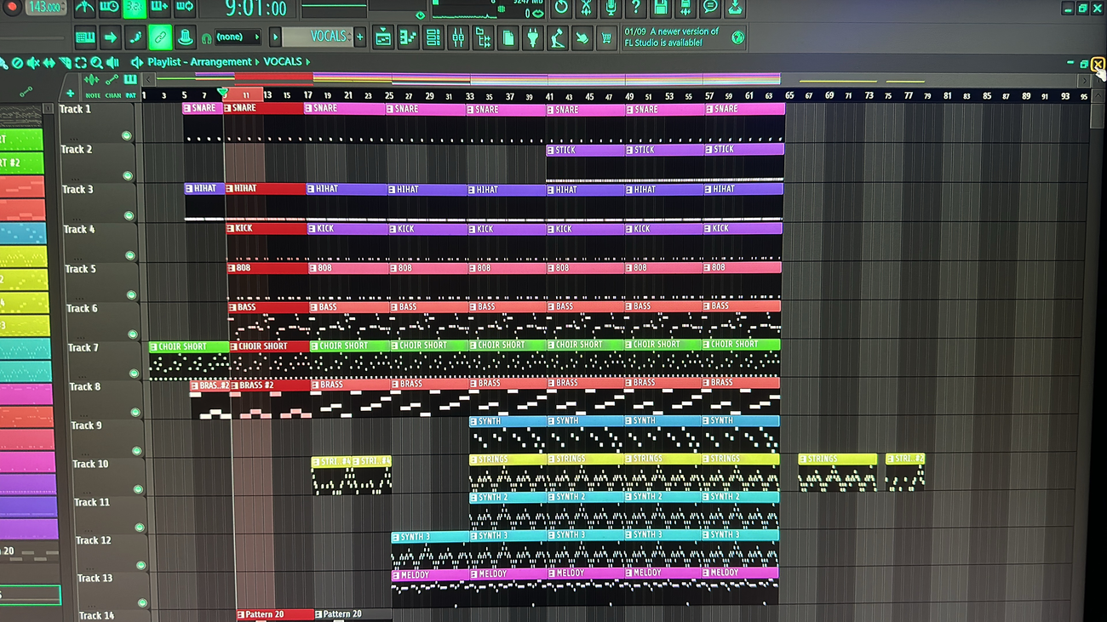This screenshot has width=1107, height=622.
Task: Open the Playlist options menu arrow
Action: [136, 62]
